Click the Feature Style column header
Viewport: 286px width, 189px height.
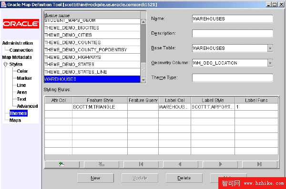tap(100, 100)
